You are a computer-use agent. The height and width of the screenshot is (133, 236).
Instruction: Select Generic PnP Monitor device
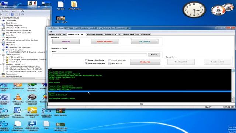(x=20, y=47)
